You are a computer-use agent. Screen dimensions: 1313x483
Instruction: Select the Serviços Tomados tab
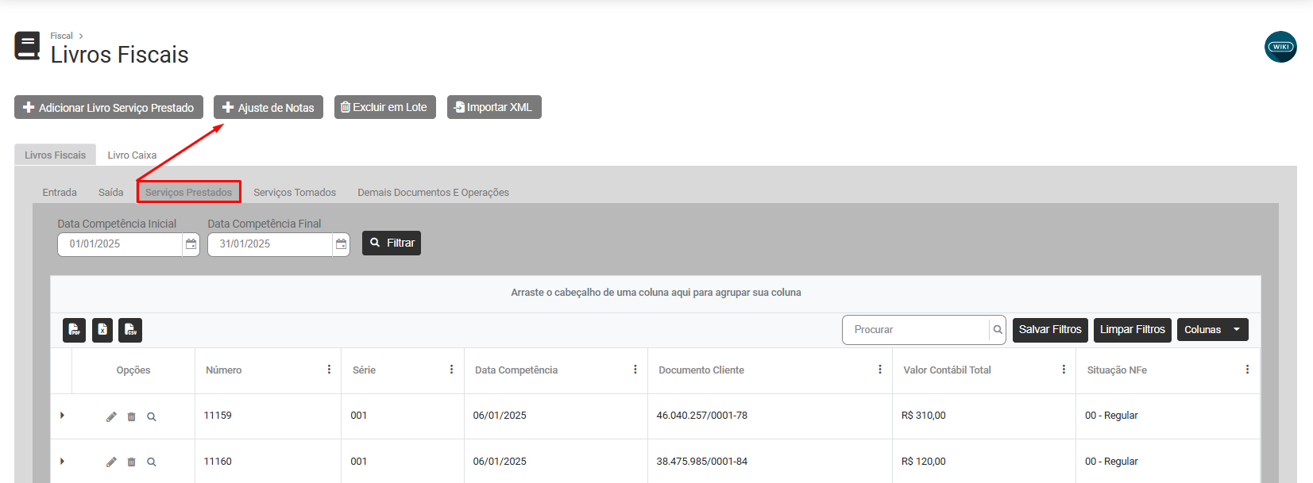[x=295, y=193]
